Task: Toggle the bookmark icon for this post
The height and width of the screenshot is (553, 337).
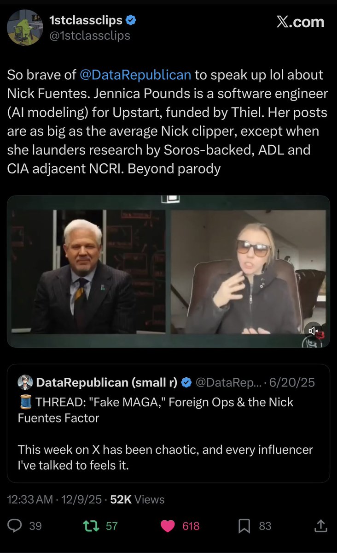Action: 244,526
